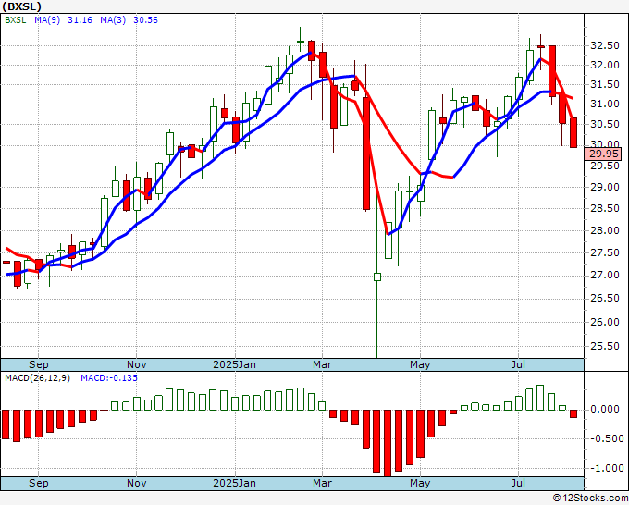Click the -1.000 MACD axis label
629x505 pixels.
[605, 468]
